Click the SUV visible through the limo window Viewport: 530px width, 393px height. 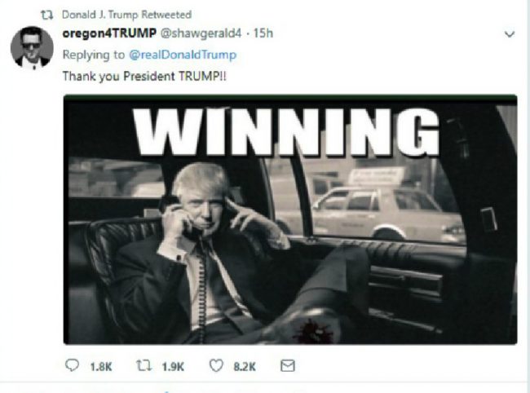pos(386,213)
